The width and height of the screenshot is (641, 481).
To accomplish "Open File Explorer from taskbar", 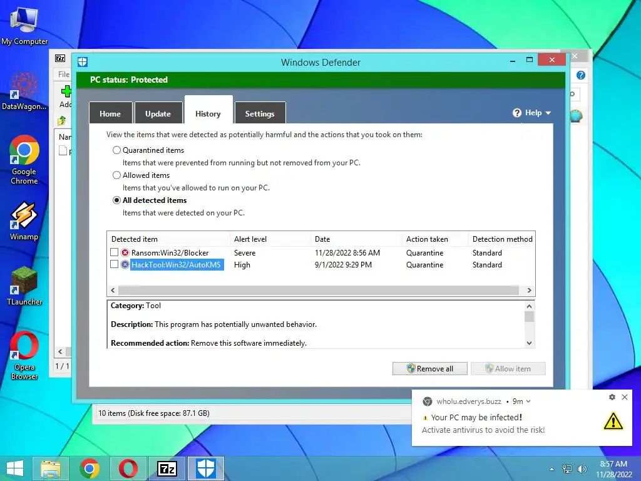I will [51, 468].
